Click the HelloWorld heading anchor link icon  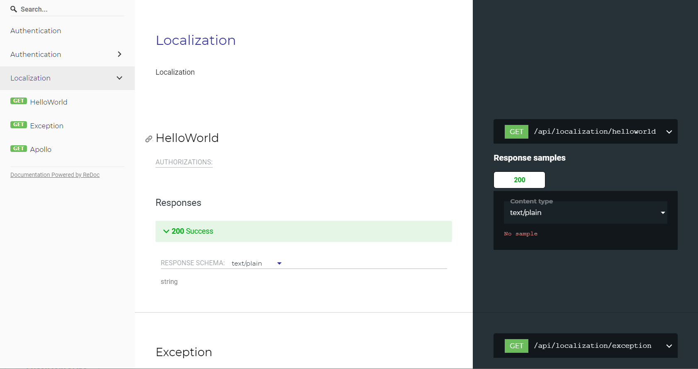148,139
